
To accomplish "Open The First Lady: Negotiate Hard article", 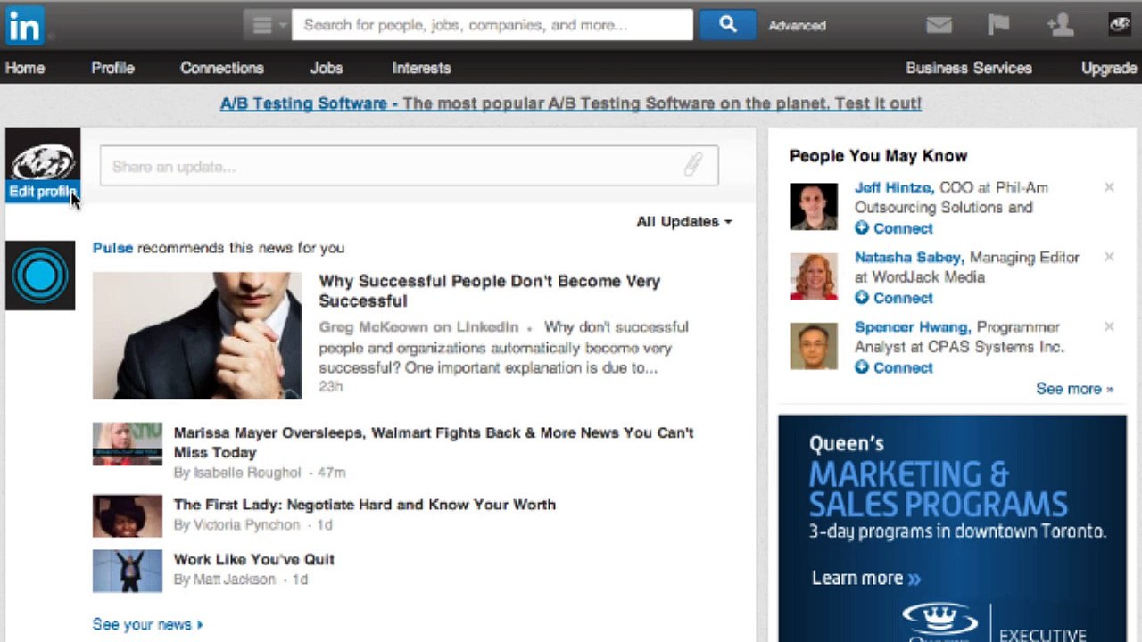I will pos(364,505).
